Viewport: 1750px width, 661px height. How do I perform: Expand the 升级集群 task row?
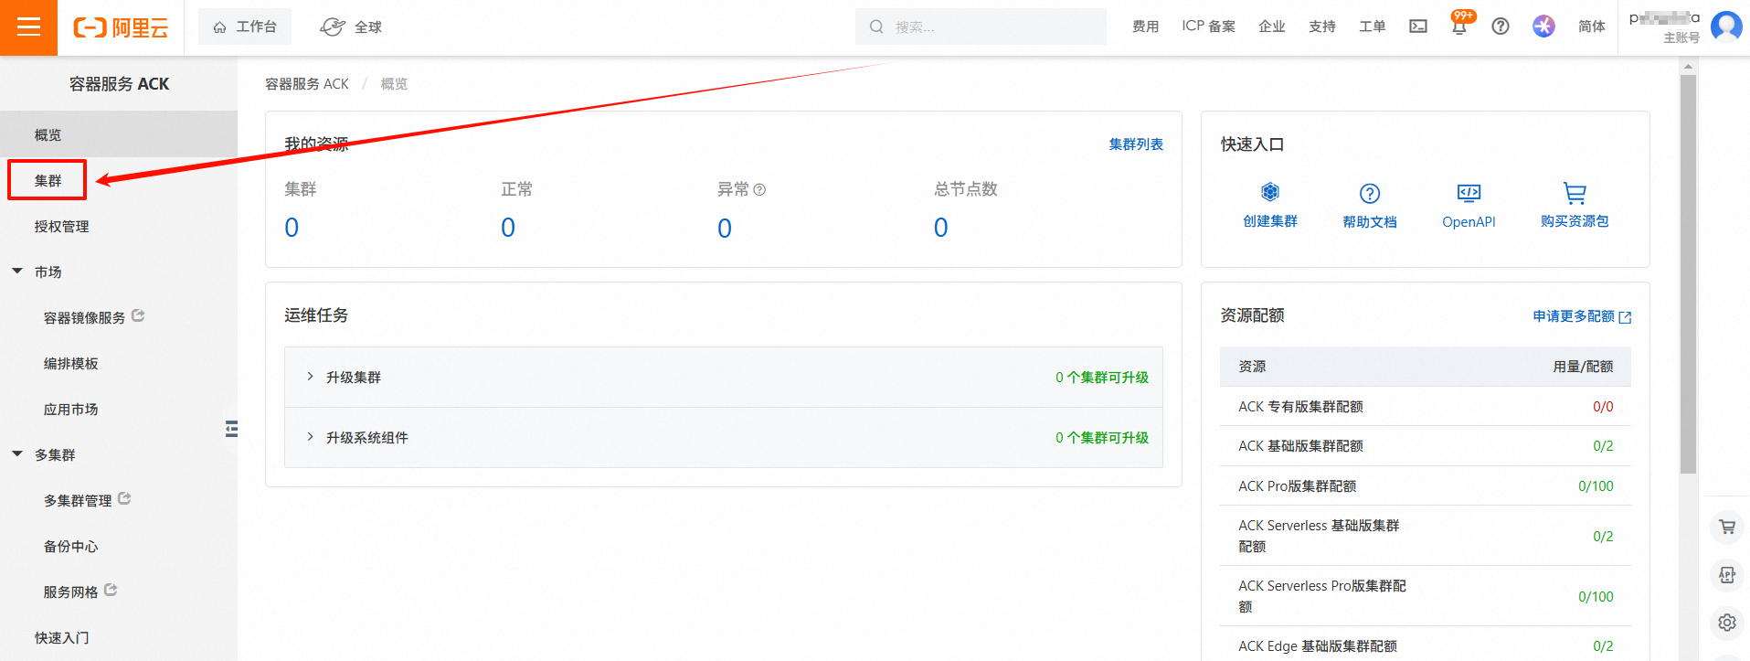(x=311, y=377)
